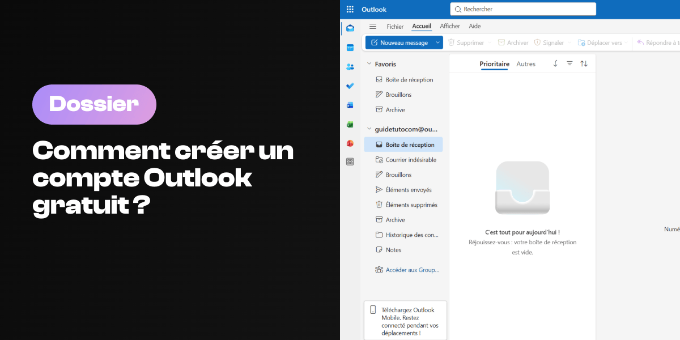Screen dimensions: 680x340
Task: Click the Répondre reply arrow
Action: [x=641, y=42]
